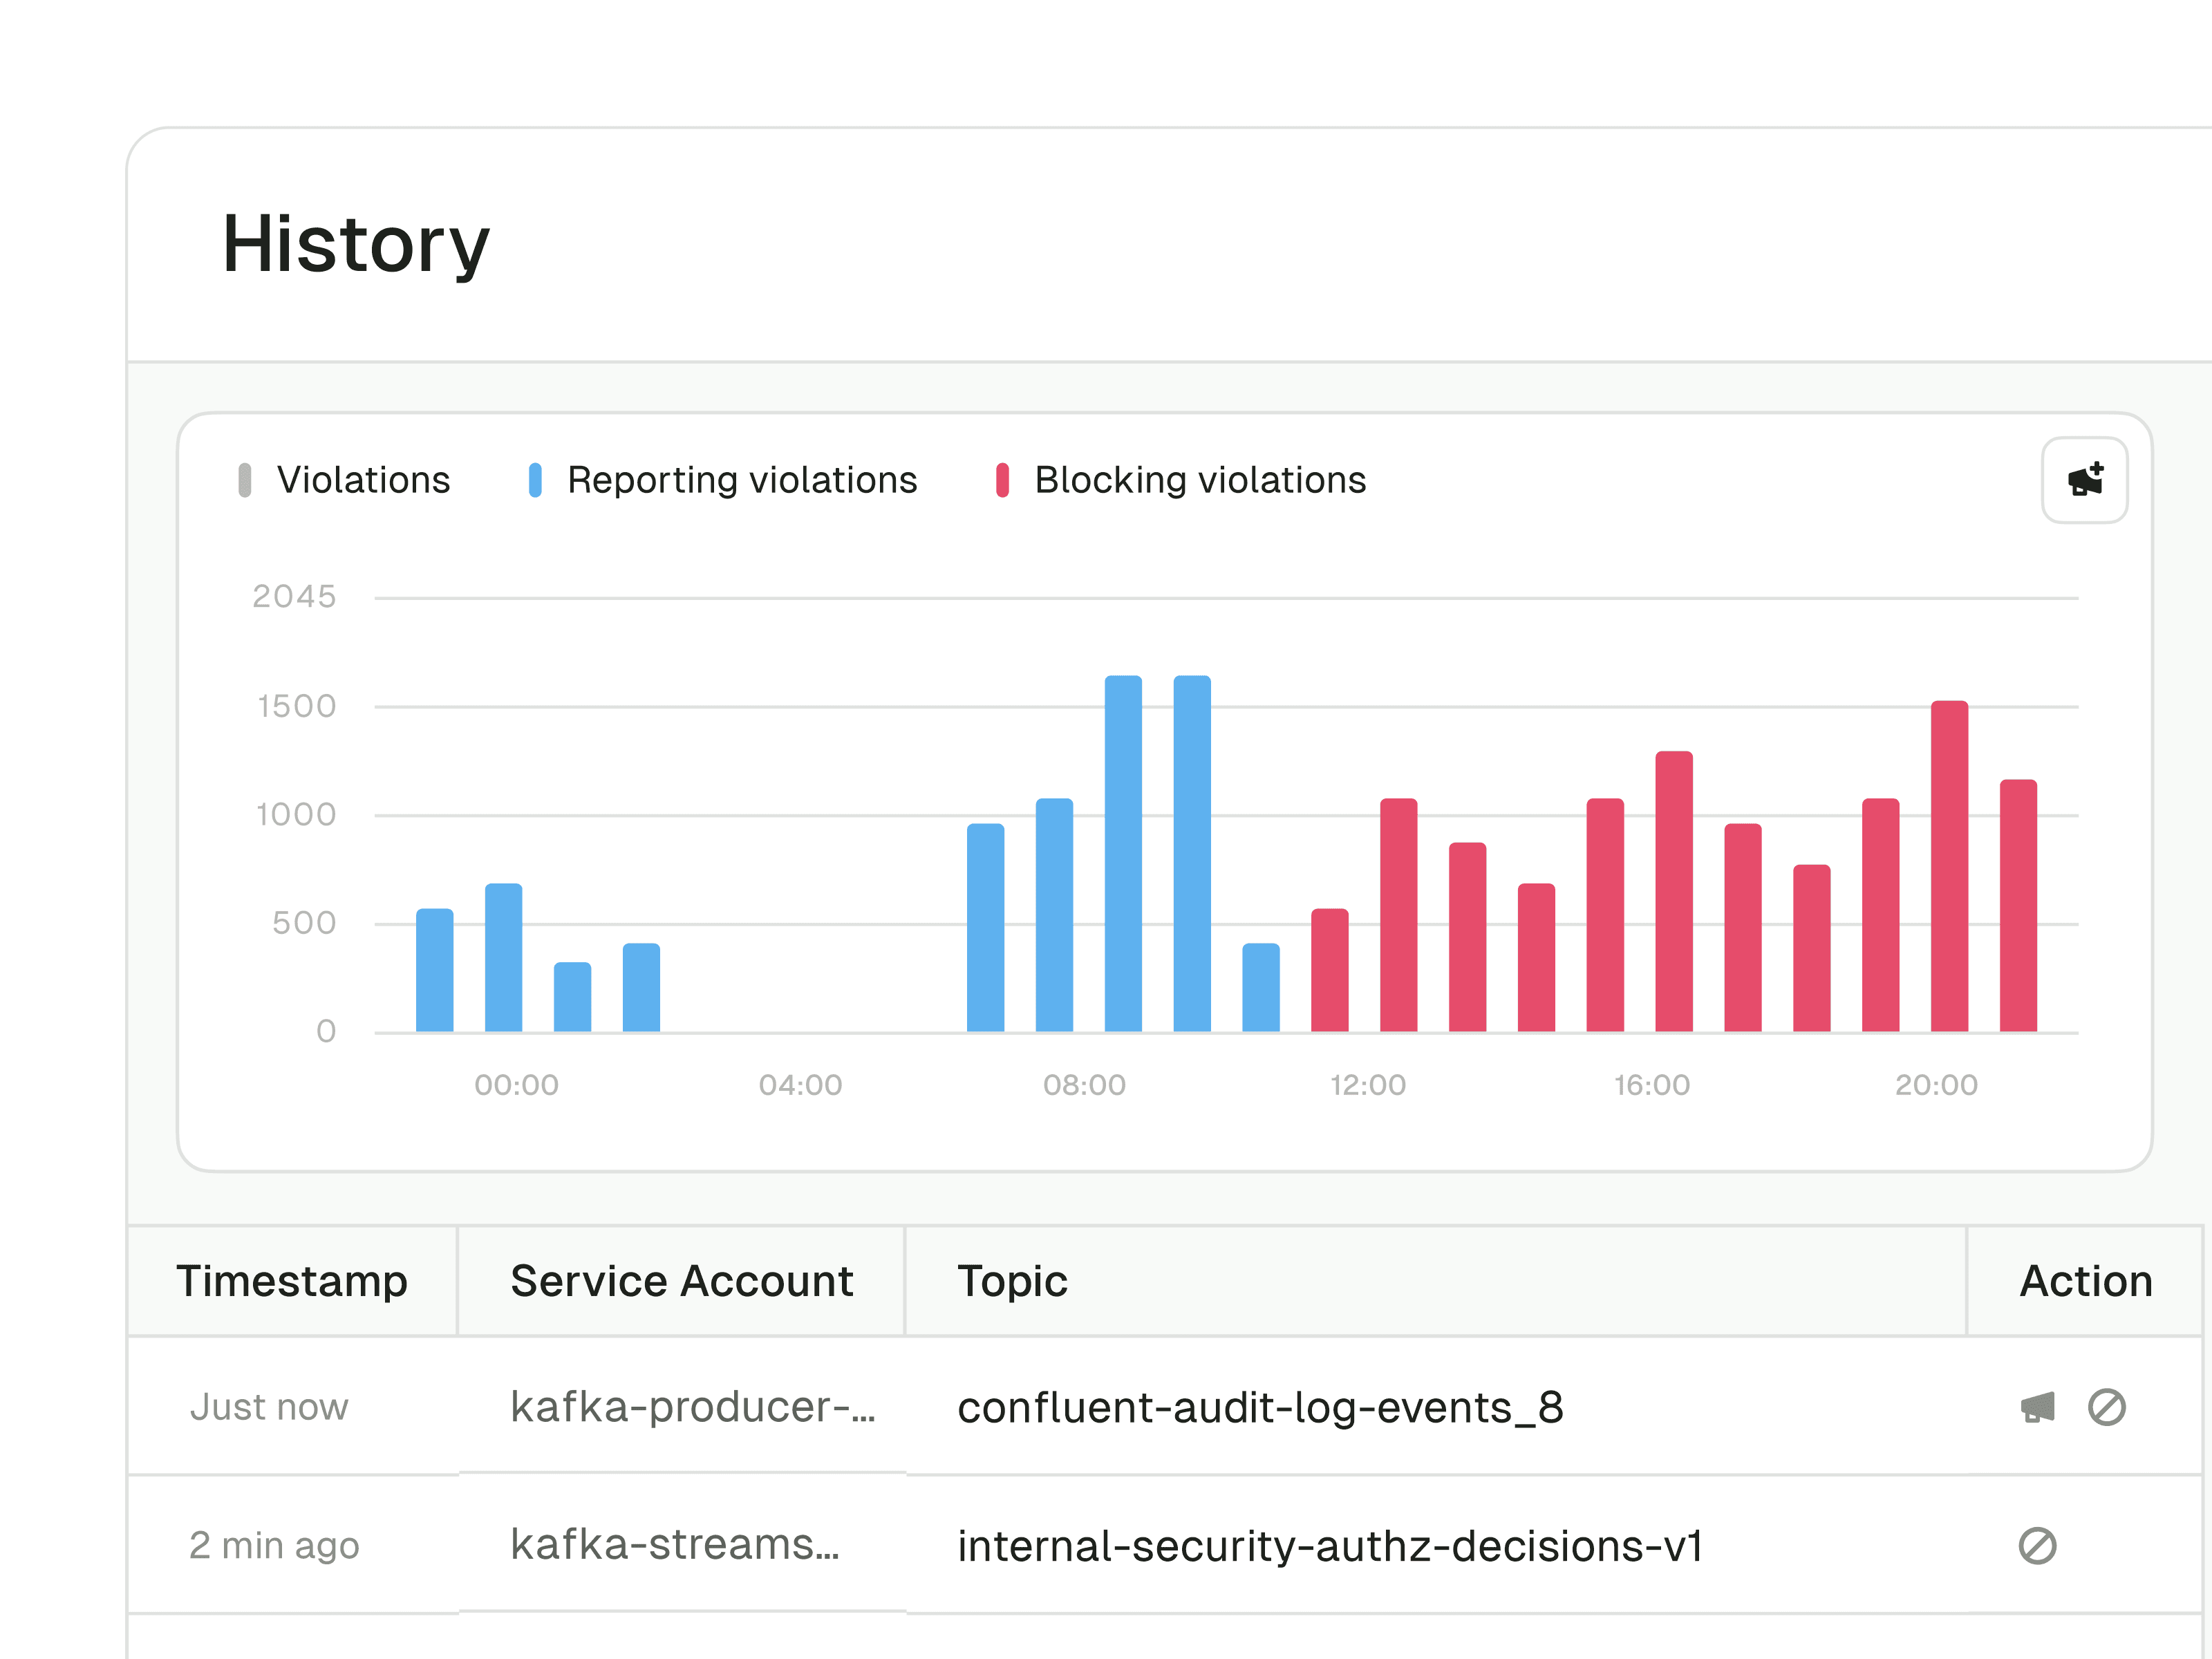This screenshot has width=2212, height=1659.
Task: Click the megaphone-plus button above the chart
Action: (x=2084, y=480)
